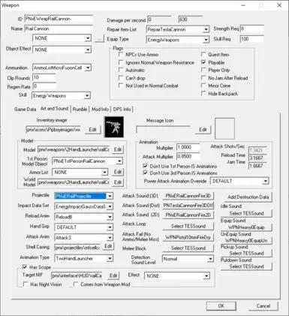Expand the Projectile dropdown
This screenshot has height=316, width=289.
[x=110, y=196]
